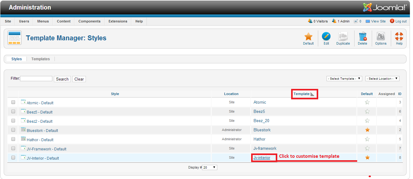Open the Jv-interior template link

coord(262,158)
